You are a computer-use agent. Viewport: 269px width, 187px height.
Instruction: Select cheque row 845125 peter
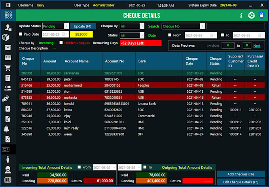click(142, 79)
